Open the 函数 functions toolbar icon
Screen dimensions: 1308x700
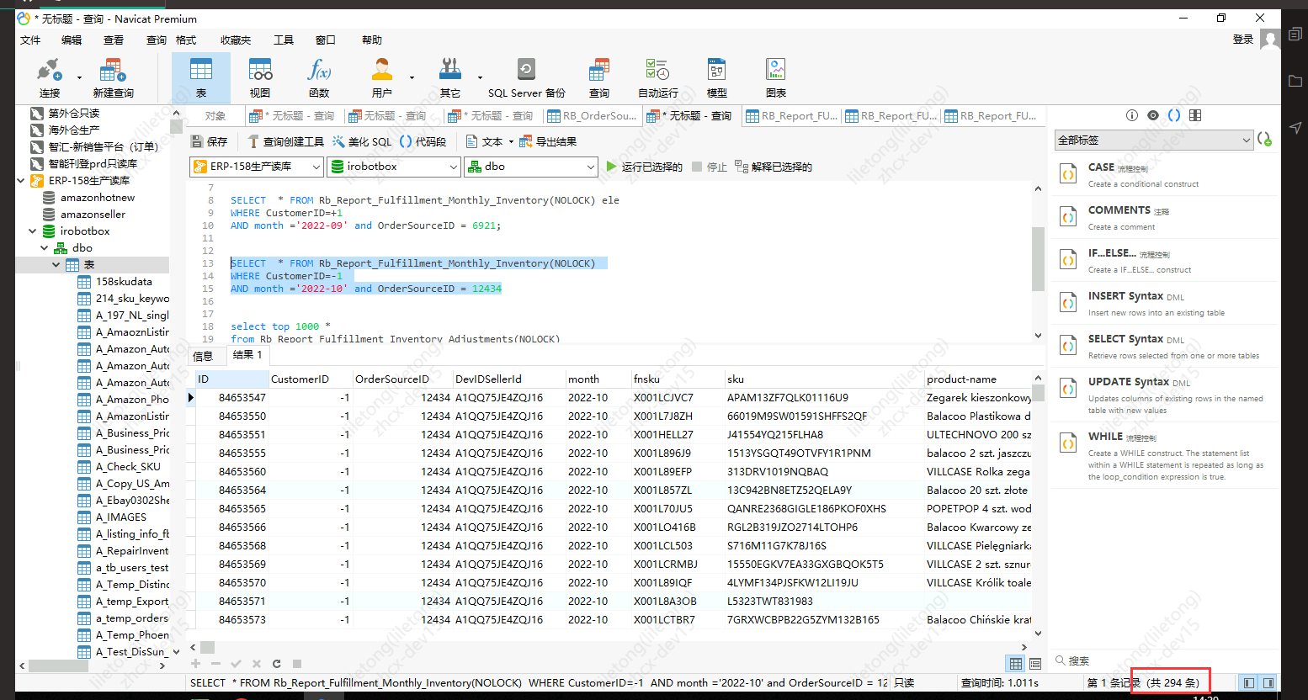[319, 77]
